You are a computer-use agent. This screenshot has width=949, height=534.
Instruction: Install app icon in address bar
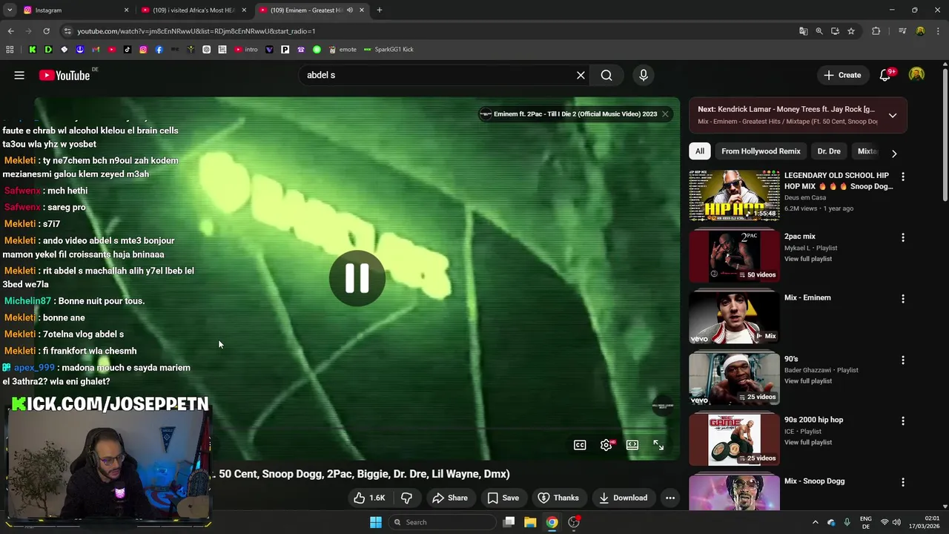point(835,31)
